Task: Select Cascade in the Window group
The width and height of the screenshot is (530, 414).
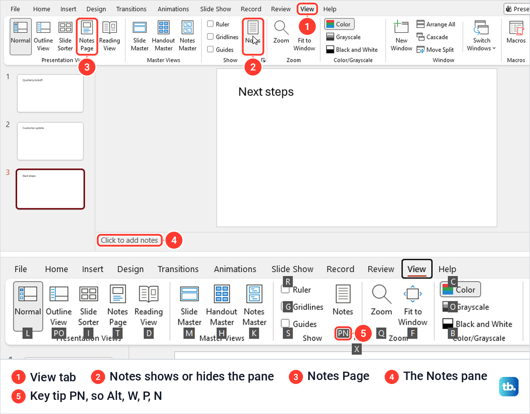Action: (x=432, y=37)
